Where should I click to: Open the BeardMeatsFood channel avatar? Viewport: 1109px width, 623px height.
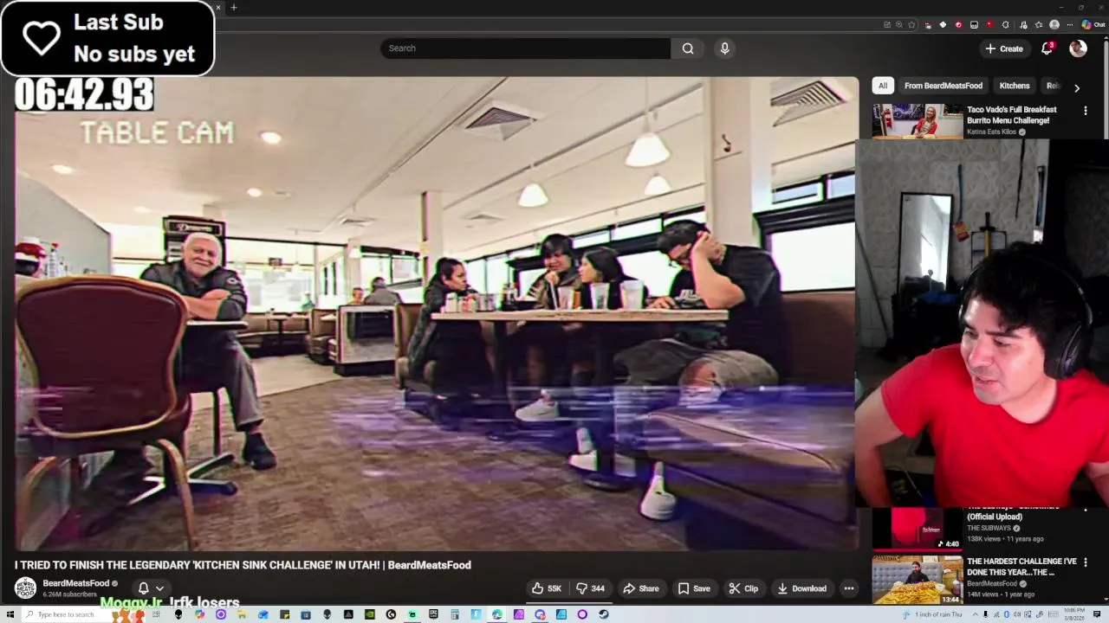(x=25, y=588)
